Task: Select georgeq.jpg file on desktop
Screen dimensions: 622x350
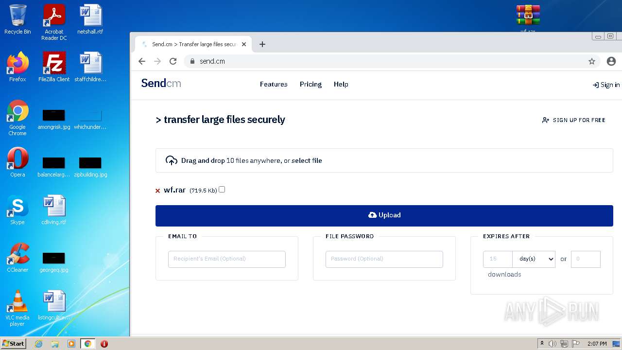Action: click(x=54, y=262)
